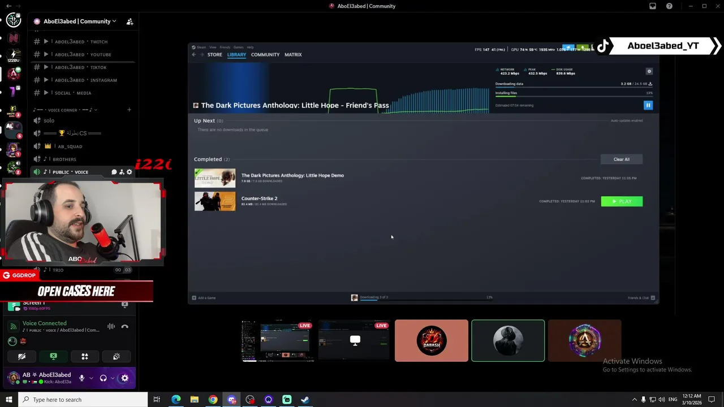
Task: Stop streaming Screen 1 icon
Action: [x=124, y=304]
